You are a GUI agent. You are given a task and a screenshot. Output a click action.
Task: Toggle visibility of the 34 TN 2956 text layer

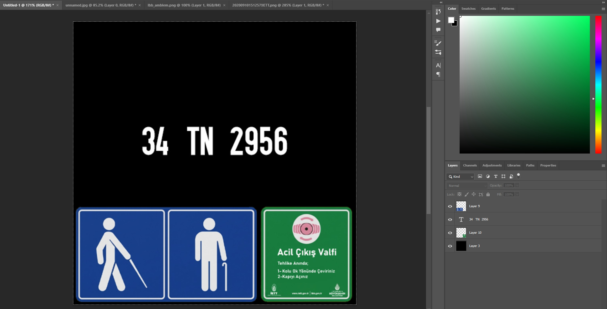click(x=450, y=219)
